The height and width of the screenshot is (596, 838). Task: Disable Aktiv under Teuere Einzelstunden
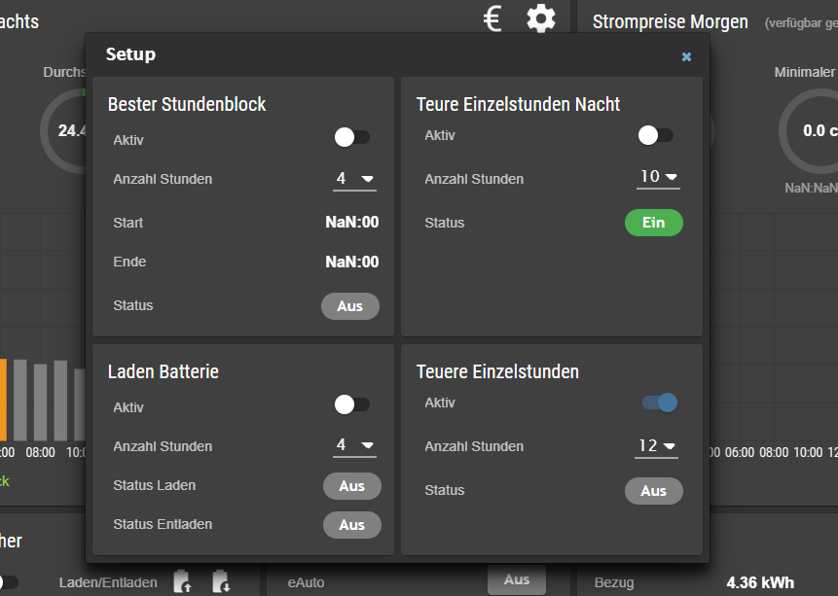pyautogui.click(x=660, y=403)
